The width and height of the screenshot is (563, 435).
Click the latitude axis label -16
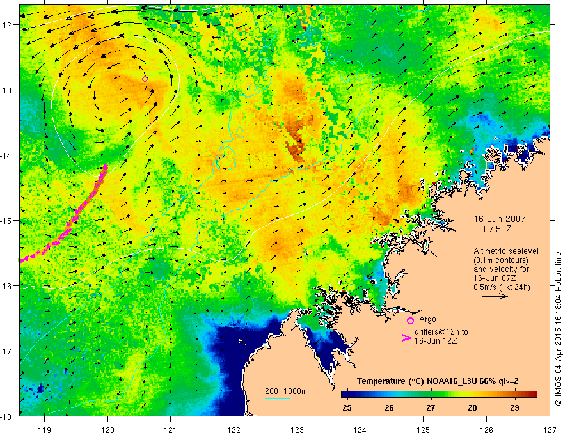(6, 286)
